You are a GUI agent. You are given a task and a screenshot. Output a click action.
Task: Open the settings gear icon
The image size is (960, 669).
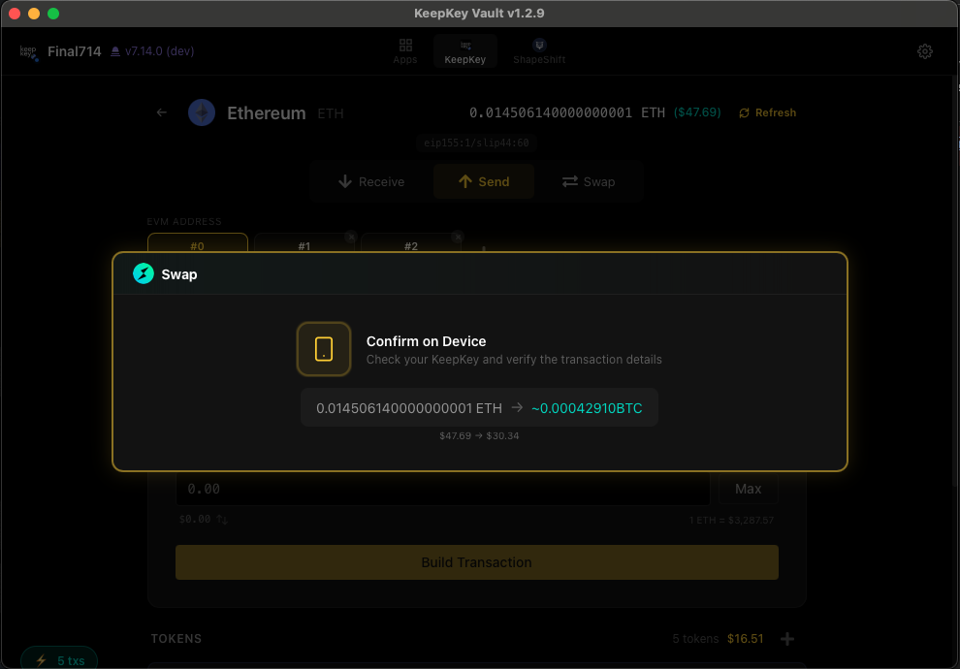[x=924, y=51]
